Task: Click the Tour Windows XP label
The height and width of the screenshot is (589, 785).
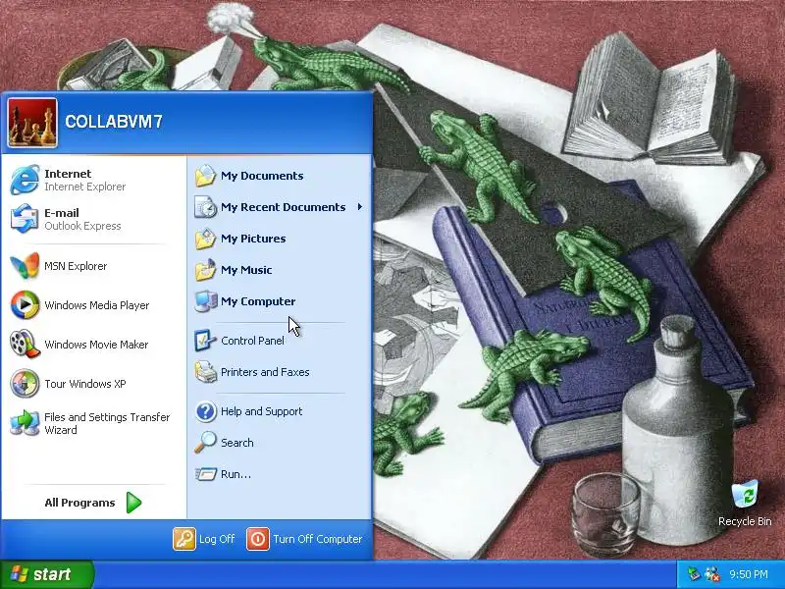Action: [85, 384]
